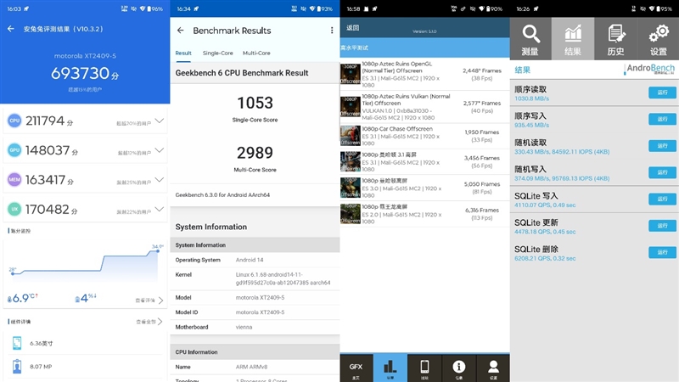The width and height of the screenshot is (679, 382).
Task: Tap the back arrow beside Benchmark Results
Action: 181,31
